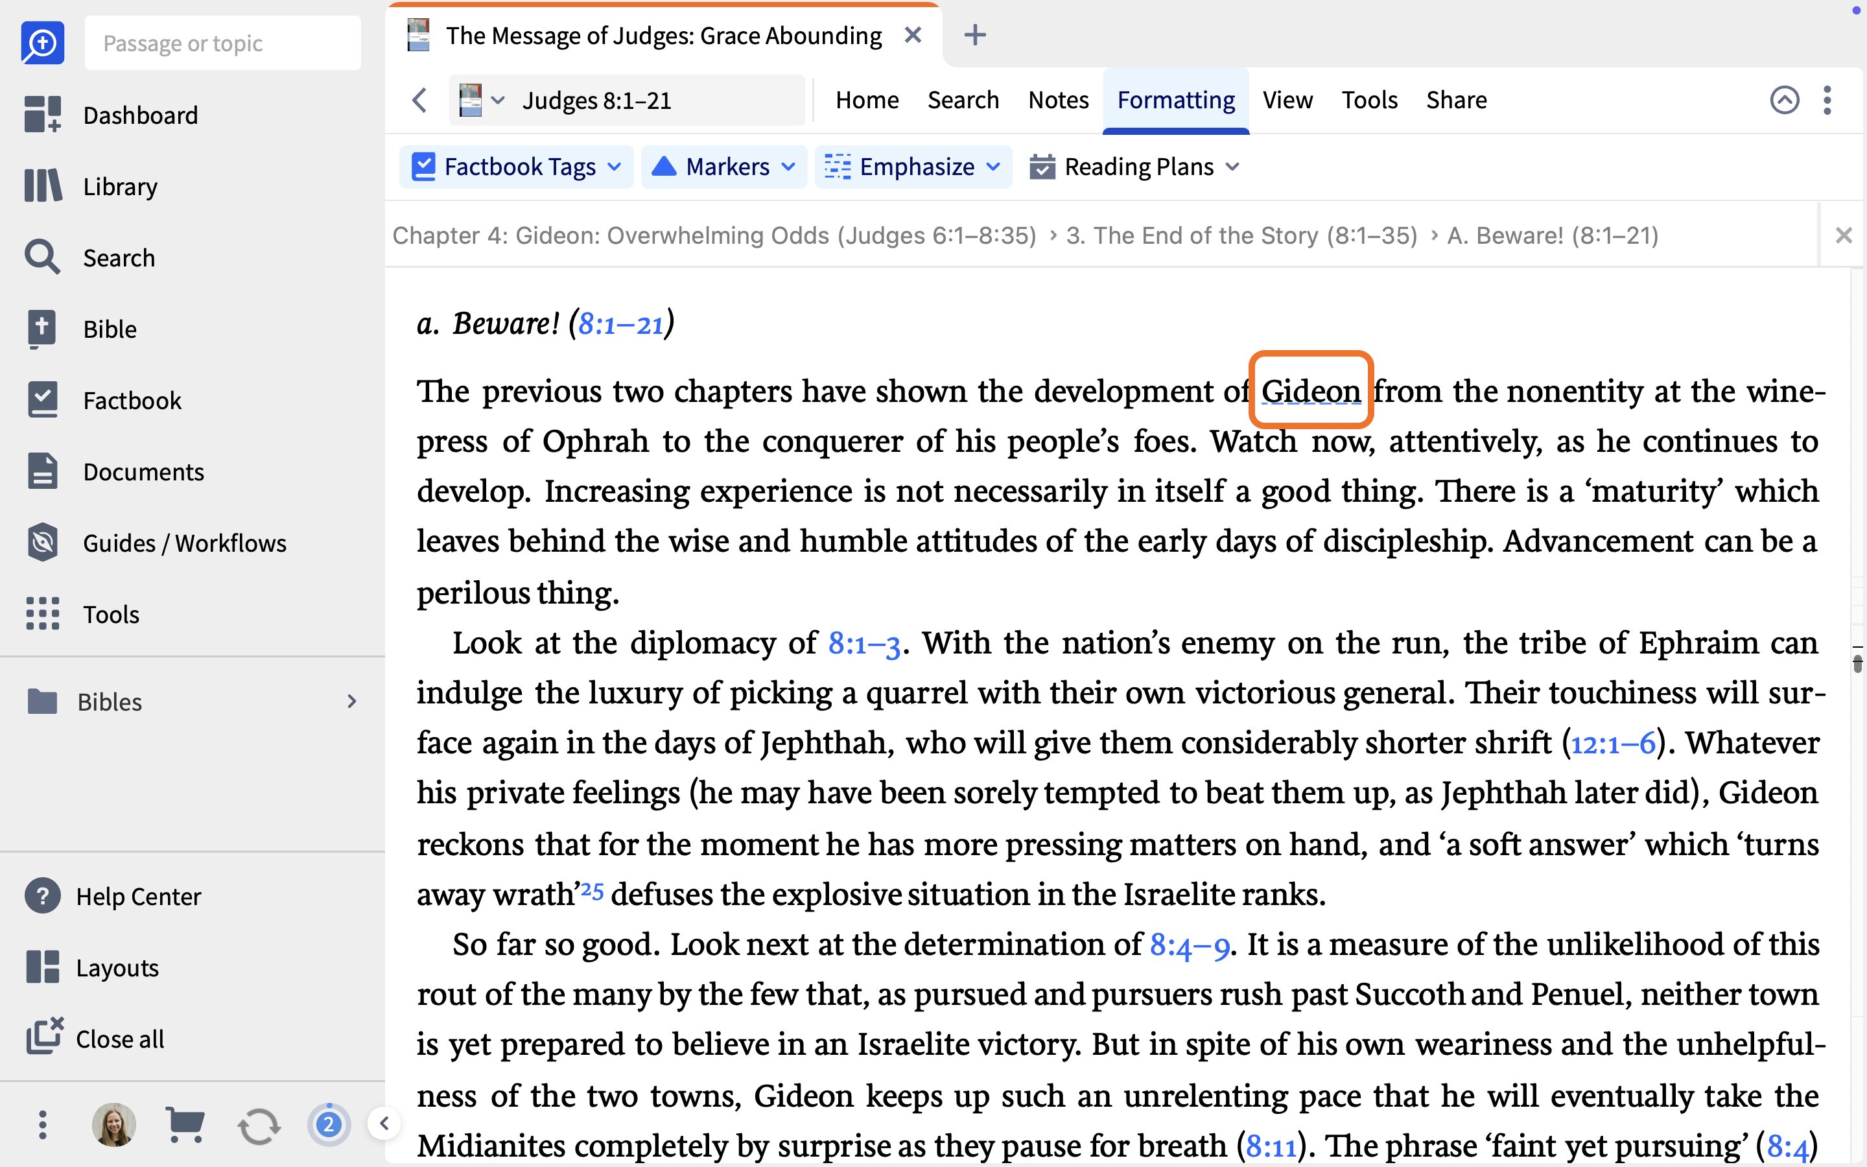
Task: Click the underlined Gideon Factbook link
Action: [x=1311, y=392]
